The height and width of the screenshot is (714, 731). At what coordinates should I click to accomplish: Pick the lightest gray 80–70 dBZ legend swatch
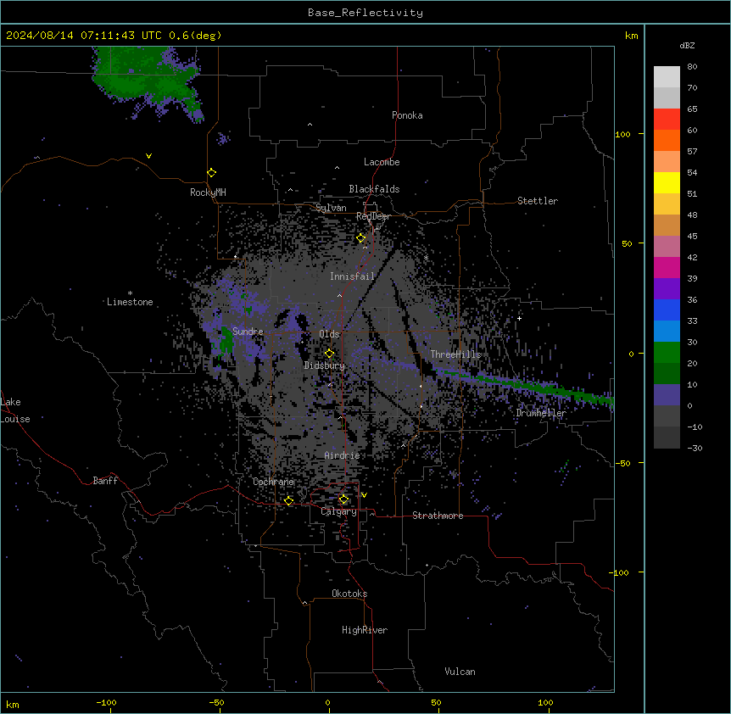[667, 77]
